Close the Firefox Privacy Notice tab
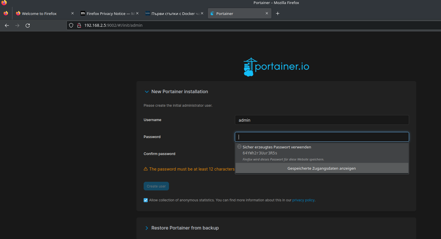This screenshot has height=239, width=441. click(137, 13)
